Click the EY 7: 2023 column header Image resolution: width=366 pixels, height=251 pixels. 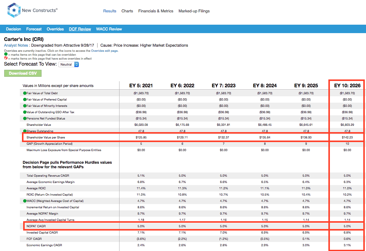click(223, 85)
